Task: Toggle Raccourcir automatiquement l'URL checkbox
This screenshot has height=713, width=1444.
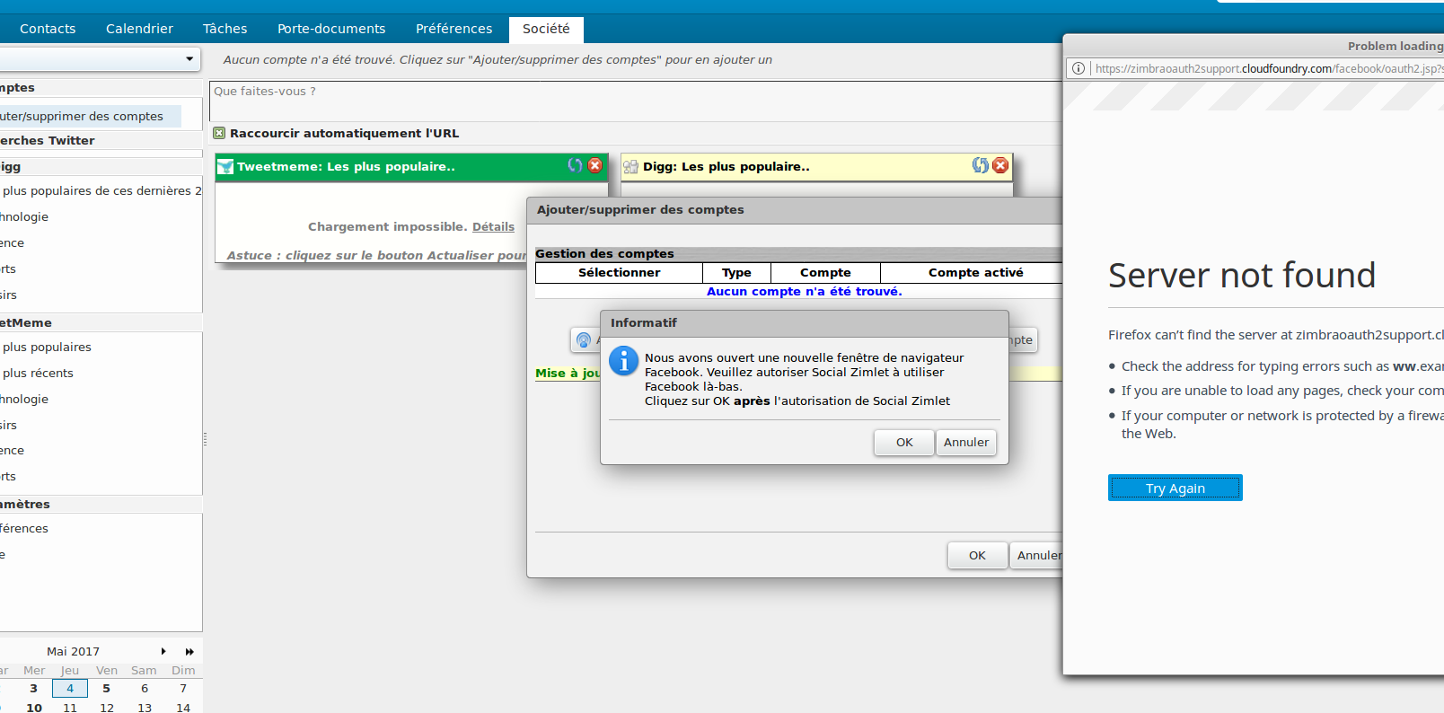Action: pos(219,133)
